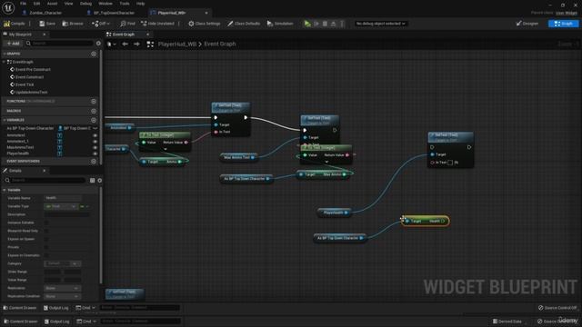Start Simulation from the toolbar
This screenshot has height=327, width=582.
pos(280,24)
